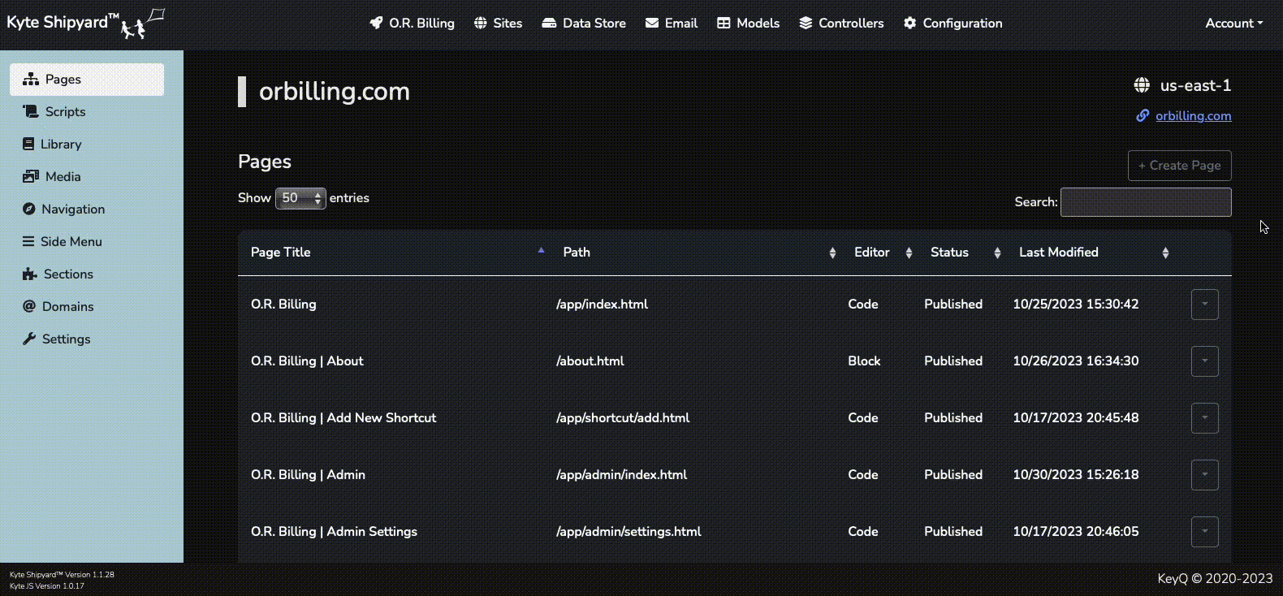Click the Kyte Shipyard kite logo
This screenshot has width=1283, height=596.
(x=143, y=24)
